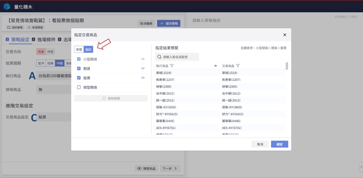363x178 pixels.
Task: Click the filter icon next to 執行商品 column
Action: pyautogui.click(x=172, y=66)
